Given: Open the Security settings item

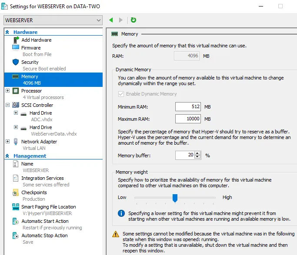Looking at the screenshot, I should point(30,62).
